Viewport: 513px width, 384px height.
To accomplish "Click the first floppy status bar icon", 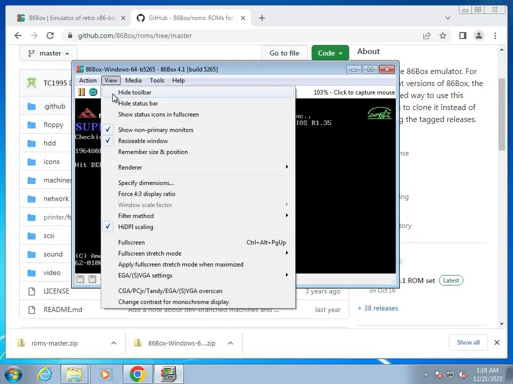I will click(80, 279).
